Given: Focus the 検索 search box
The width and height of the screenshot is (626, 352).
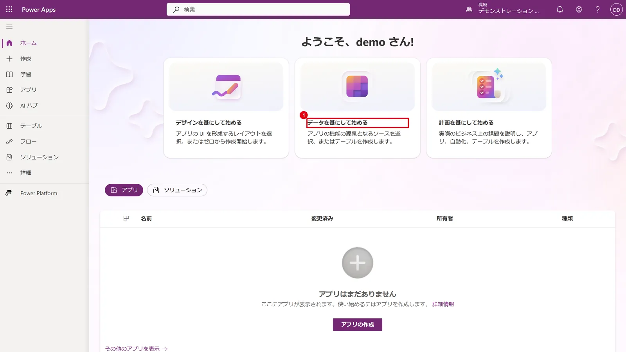Looking at the screenshot, I should tap(258, 9).
